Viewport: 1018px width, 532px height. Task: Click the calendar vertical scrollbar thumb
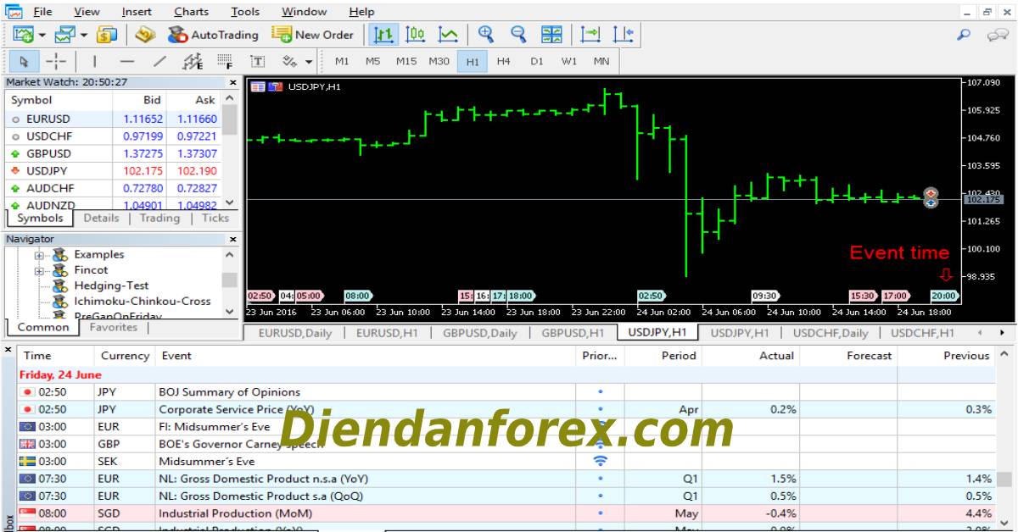(1004, 481)
